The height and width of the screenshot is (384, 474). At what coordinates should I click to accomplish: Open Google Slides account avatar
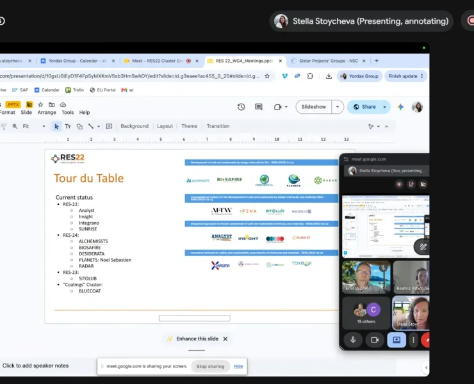417,107
